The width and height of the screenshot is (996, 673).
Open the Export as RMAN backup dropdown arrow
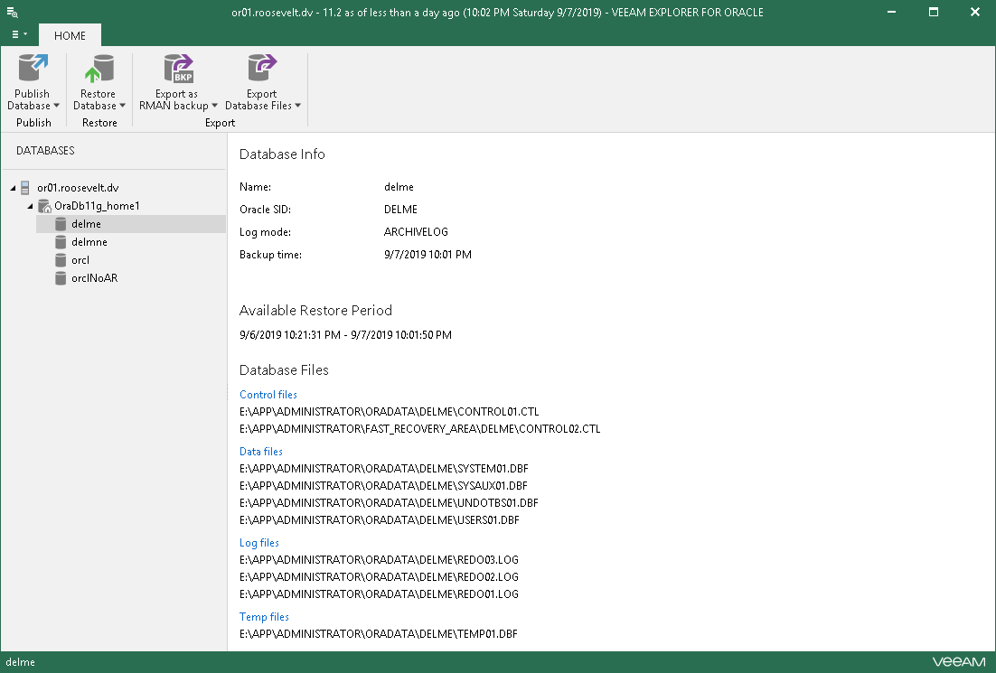(215, 106)
